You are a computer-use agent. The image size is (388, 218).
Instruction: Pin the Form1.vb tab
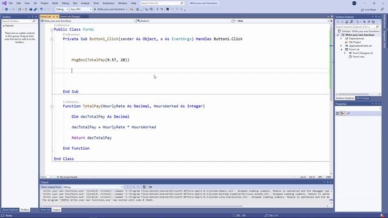53,16
